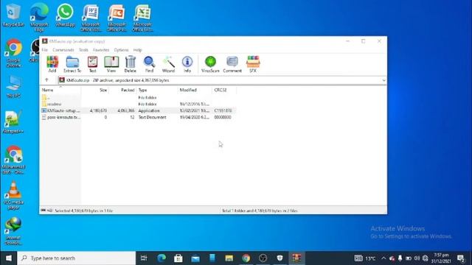472x265 pixels.
Task: Click the Mail taskbar icon
Action: (195, 258)
